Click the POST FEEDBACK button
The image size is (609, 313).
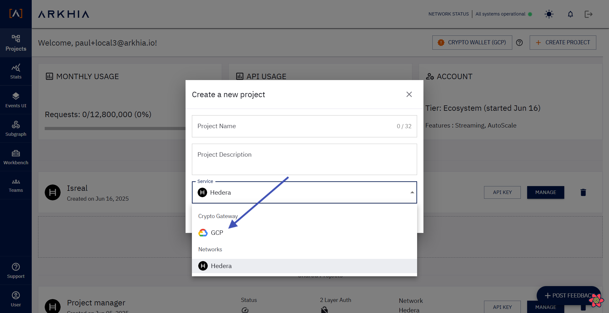569,296
